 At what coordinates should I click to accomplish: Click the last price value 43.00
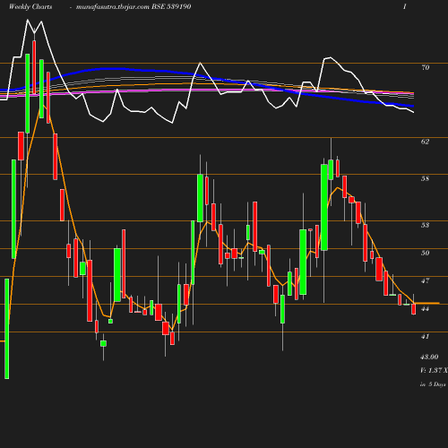coord(429,357)
